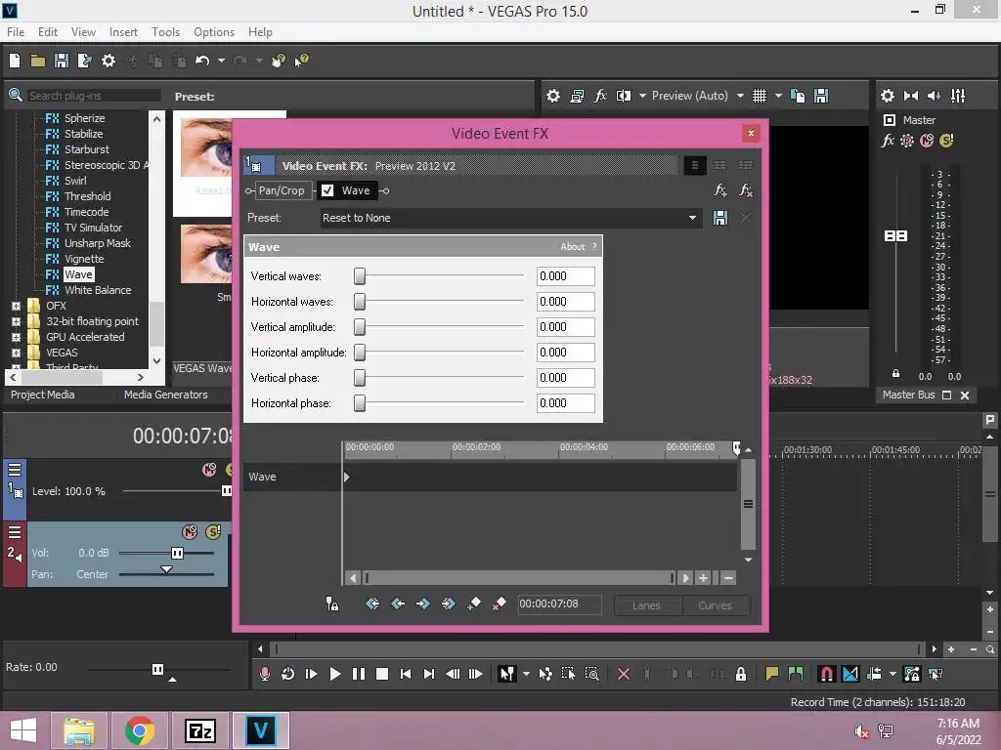Toggle preview overlays grid icon

759,96
